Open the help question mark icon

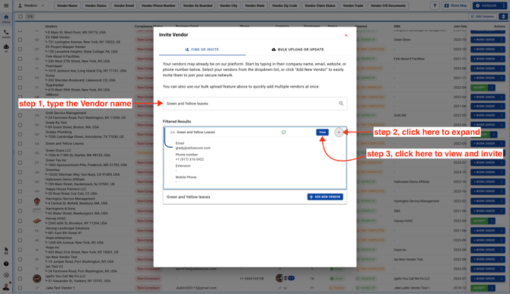pyautogui.click(x=6, y=264)
